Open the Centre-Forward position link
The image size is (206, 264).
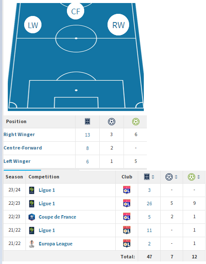[x=23, y=148]
